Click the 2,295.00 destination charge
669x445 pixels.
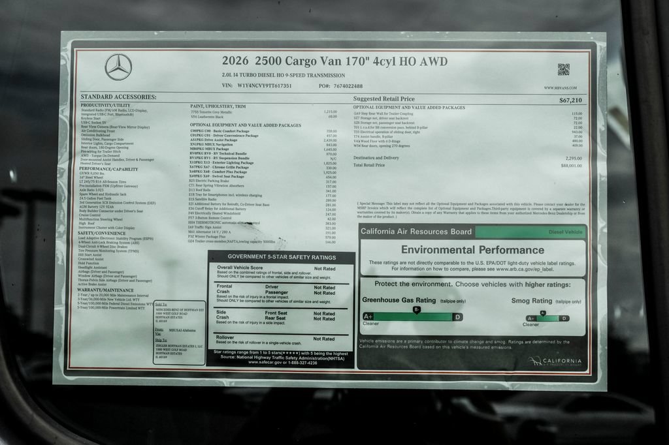(x=574, y=159)
